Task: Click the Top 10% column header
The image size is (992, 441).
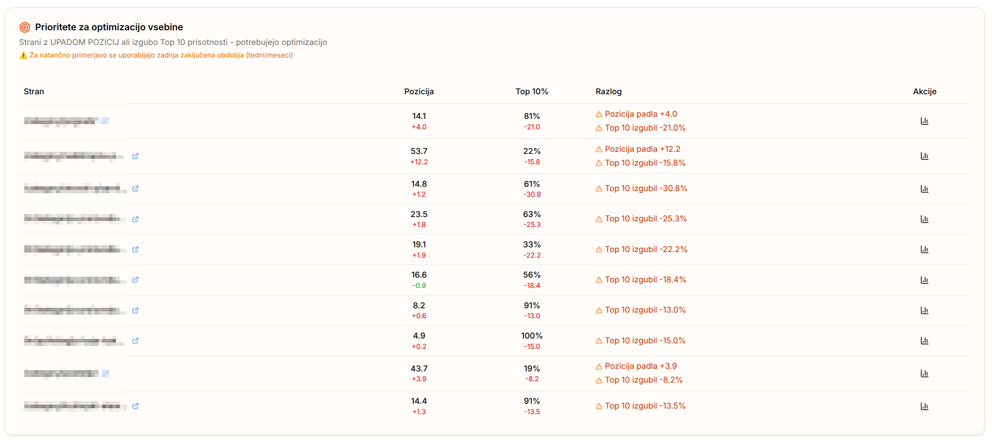Action: [531, 92]
